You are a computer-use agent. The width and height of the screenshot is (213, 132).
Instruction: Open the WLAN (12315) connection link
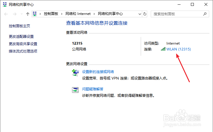[x=178, y=49]
